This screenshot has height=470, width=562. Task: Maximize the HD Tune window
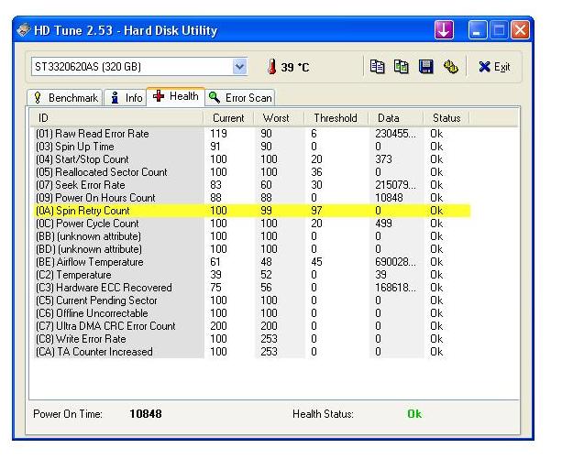click(x=499, y=29)
